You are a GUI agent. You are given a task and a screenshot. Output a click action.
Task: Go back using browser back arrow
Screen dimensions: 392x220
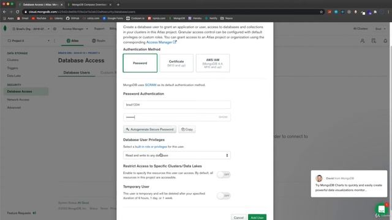coord(4,12)
